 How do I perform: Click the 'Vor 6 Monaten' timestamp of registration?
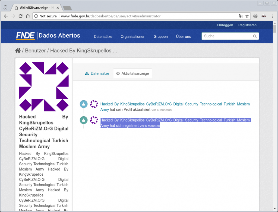(x=150, y=126)
